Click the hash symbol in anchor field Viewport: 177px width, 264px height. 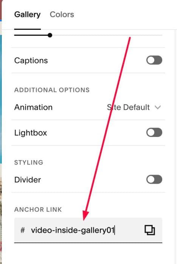tap(23, 230)
